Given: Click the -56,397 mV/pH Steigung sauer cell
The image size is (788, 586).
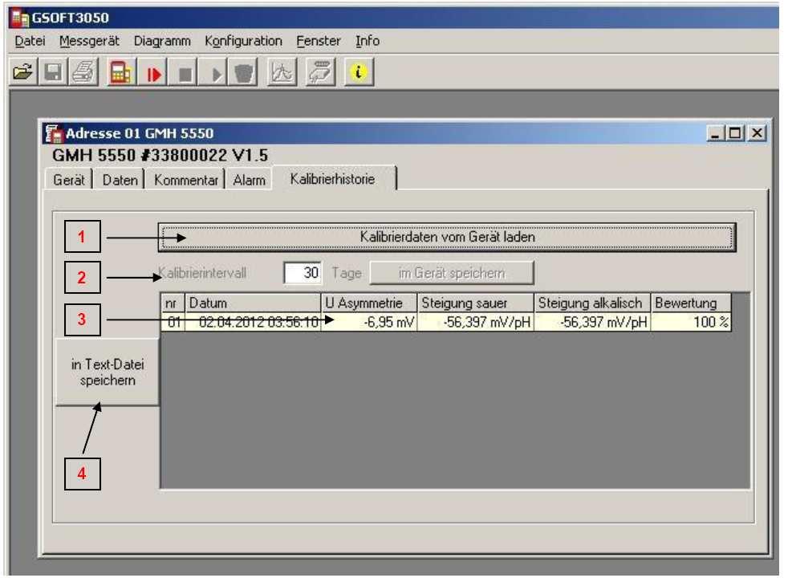Looking at the screenshot, I should pos(475,322).
